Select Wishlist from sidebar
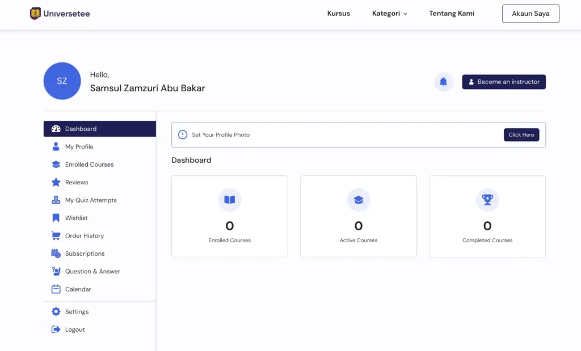Screen dimensions: 581x351 pyautogui.click(x=76, y=218)
